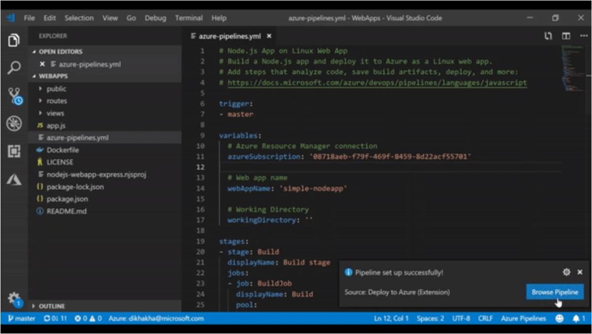Viewport: 592px width, 334px height.
Task: Open README.md file
Action: 66,211
